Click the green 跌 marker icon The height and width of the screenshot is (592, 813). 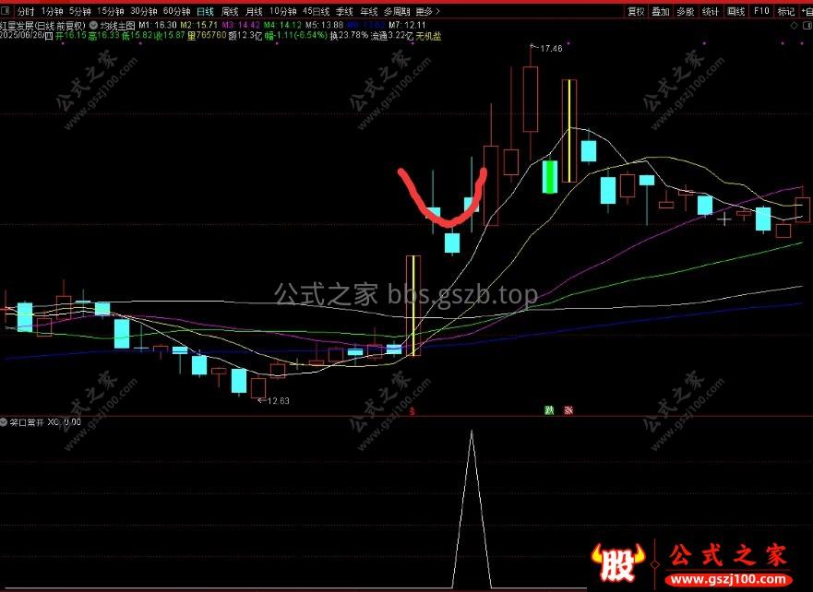pos(549,410)
